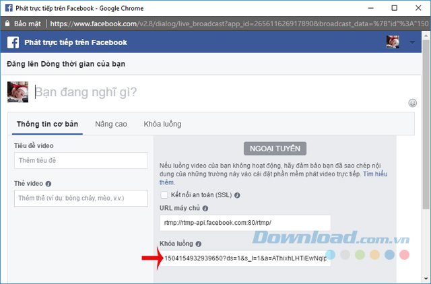The height and width of the screenshot is (284, 431).
Task: Click scrollbar up arrow
Action: (426, 35)
